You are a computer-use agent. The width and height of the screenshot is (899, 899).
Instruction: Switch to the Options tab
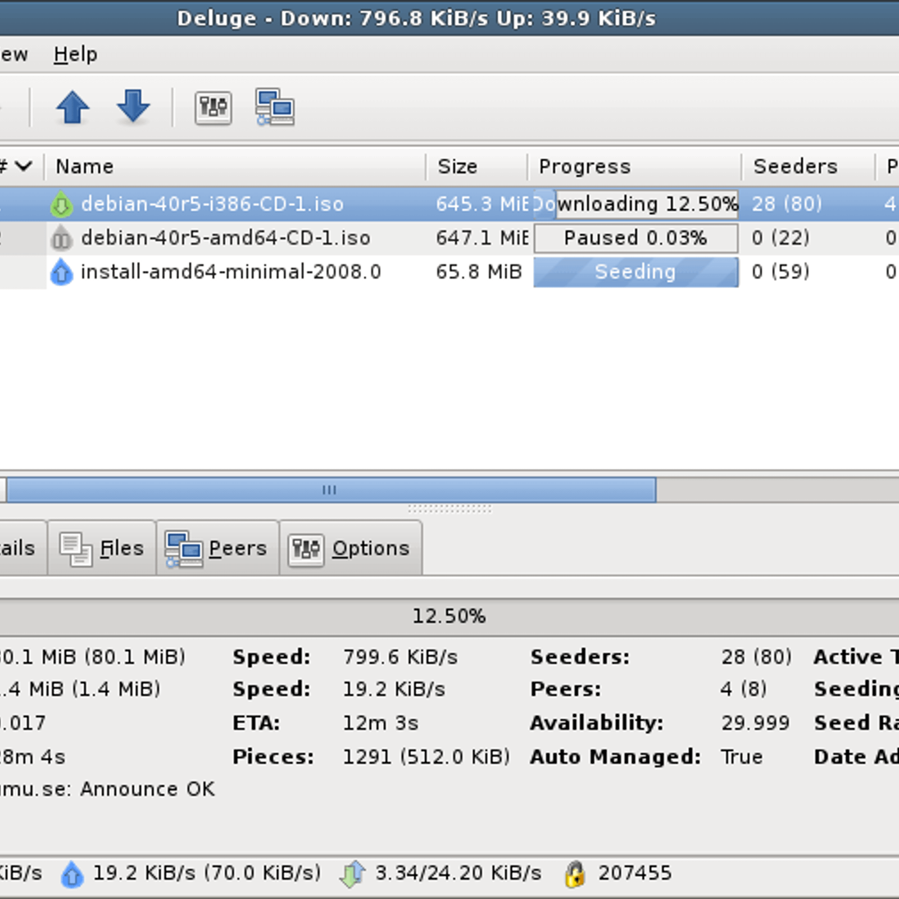(351, 548)
